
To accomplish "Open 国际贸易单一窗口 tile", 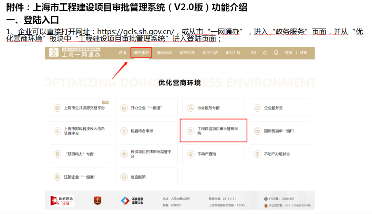I will tap(280, 131).
